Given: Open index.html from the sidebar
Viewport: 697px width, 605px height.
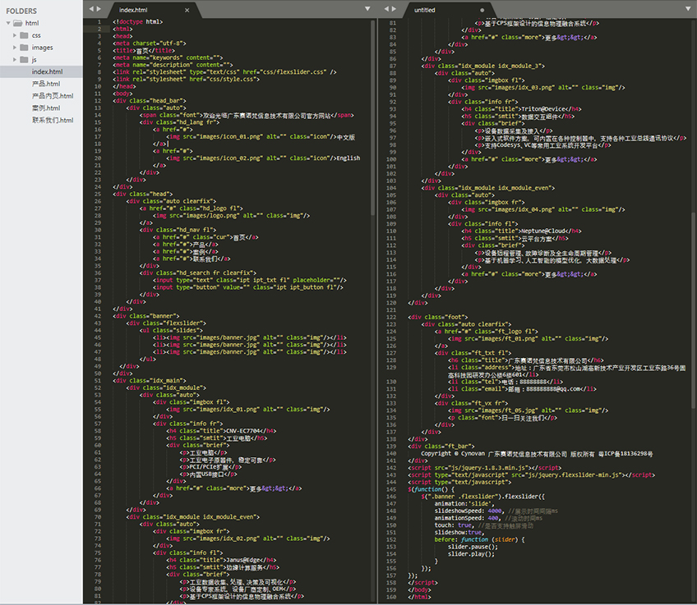Looking at the screenshot, I should [47, 71].
